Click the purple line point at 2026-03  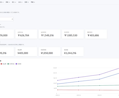58,80
